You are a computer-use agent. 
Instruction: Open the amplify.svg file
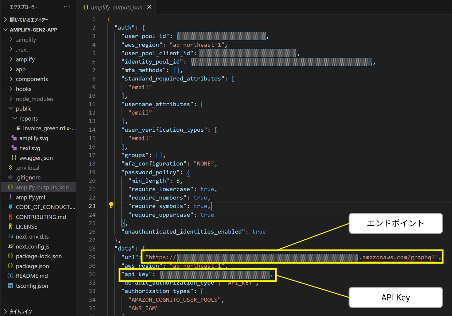click(x=34, y=138)
